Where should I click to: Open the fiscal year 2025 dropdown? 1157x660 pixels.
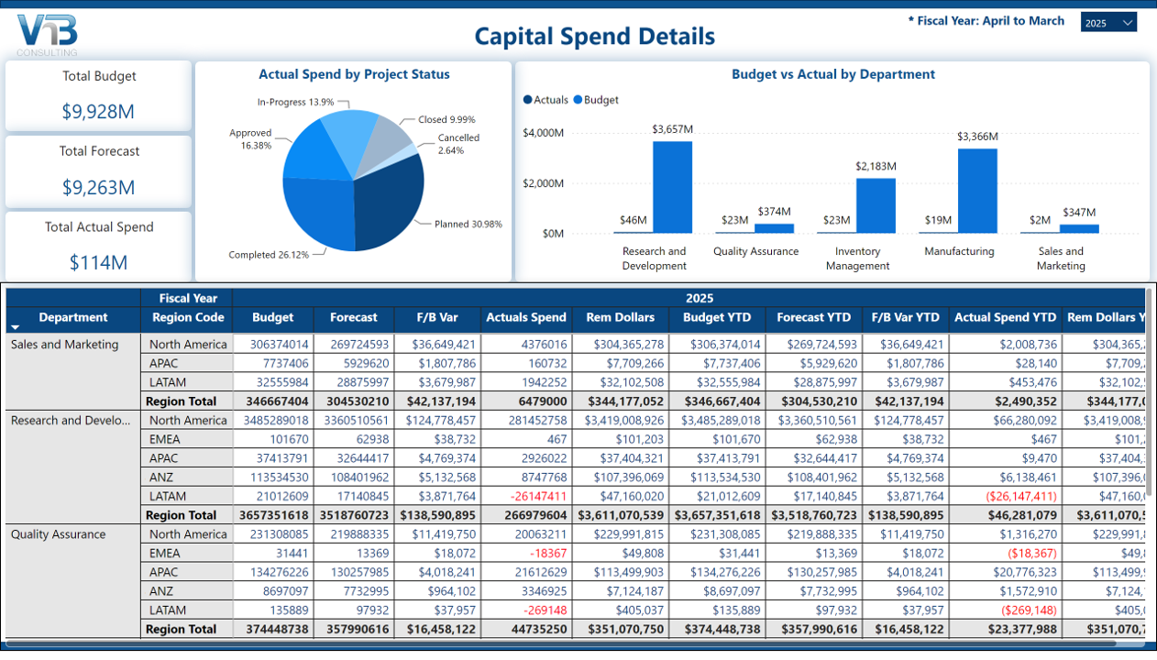click(x=1108, y=23)
